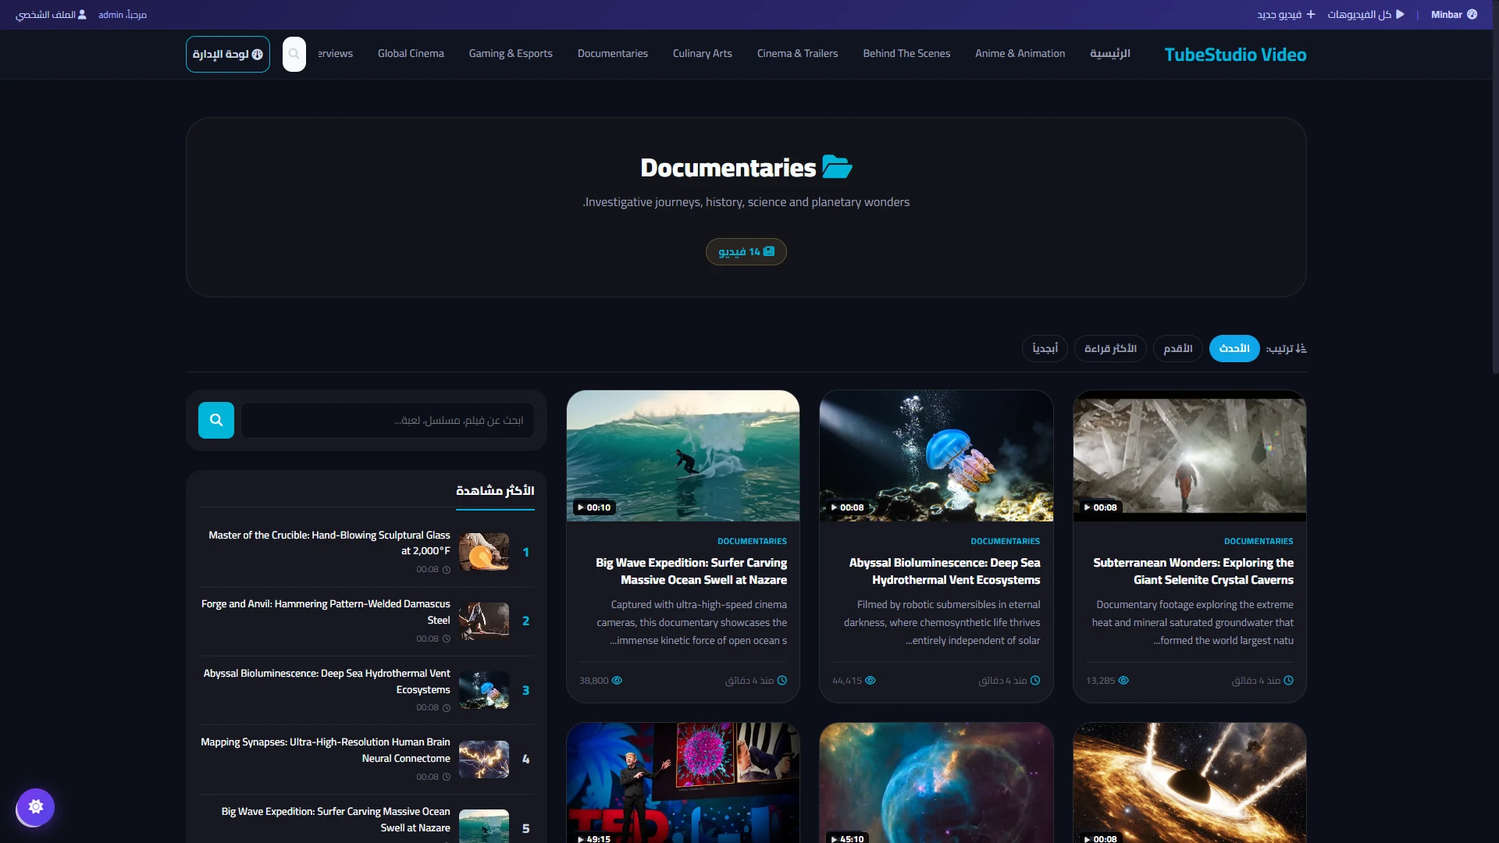Screen dimensions: 1499x843
Task: Click فيديو جديد new video link
Action: [x=1286, y=15]
